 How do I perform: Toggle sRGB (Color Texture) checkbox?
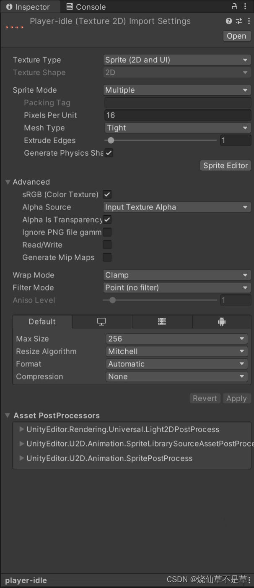[x=107, y=194]
